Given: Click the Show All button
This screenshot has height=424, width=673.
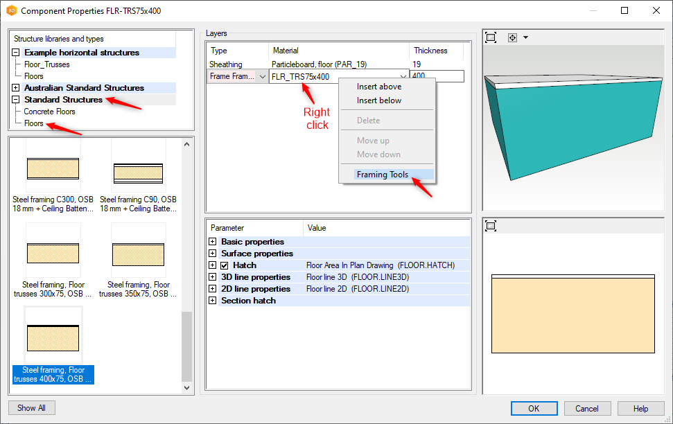Looking at the screenshot, I should [31, 408].
